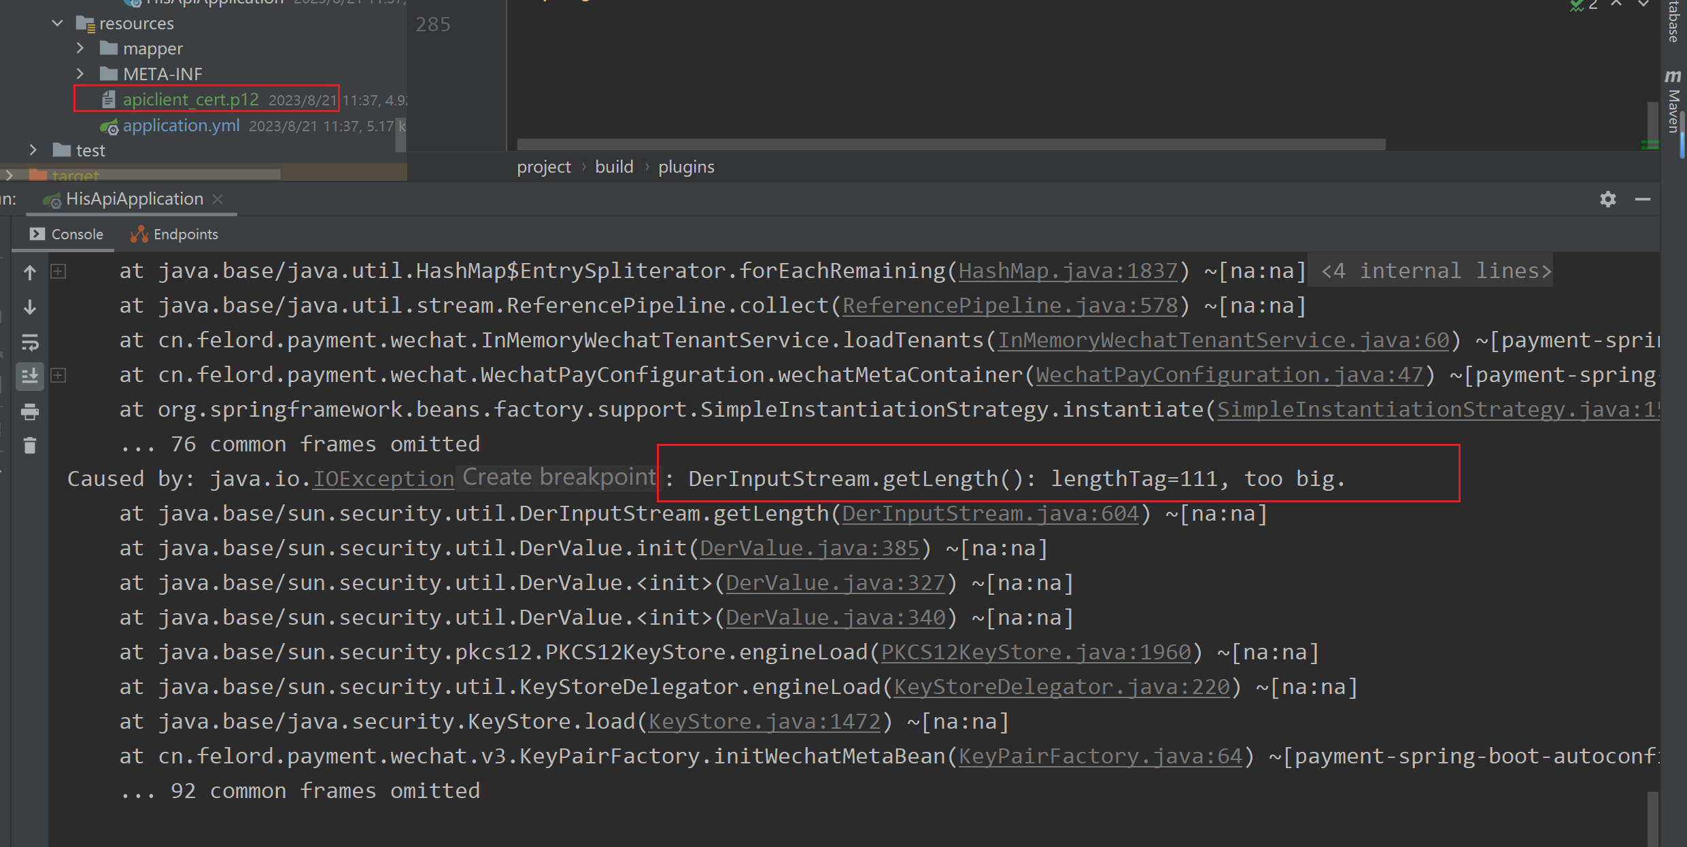Click the print console output icon

coord(30,411)
